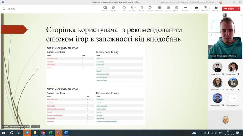The height and width of the screenshot is (136, 243).
Task: Pop out the shared content (Відкріпити)
Action: pyautogui.click(x=114, y=8)
